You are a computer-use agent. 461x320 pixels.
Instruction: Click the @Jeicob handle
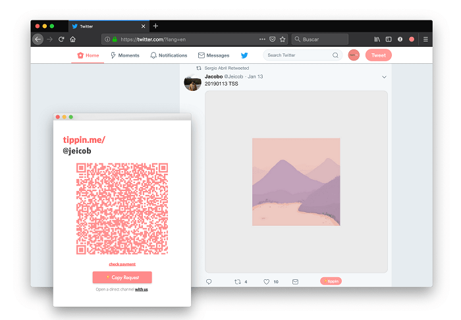click(234, 76)
